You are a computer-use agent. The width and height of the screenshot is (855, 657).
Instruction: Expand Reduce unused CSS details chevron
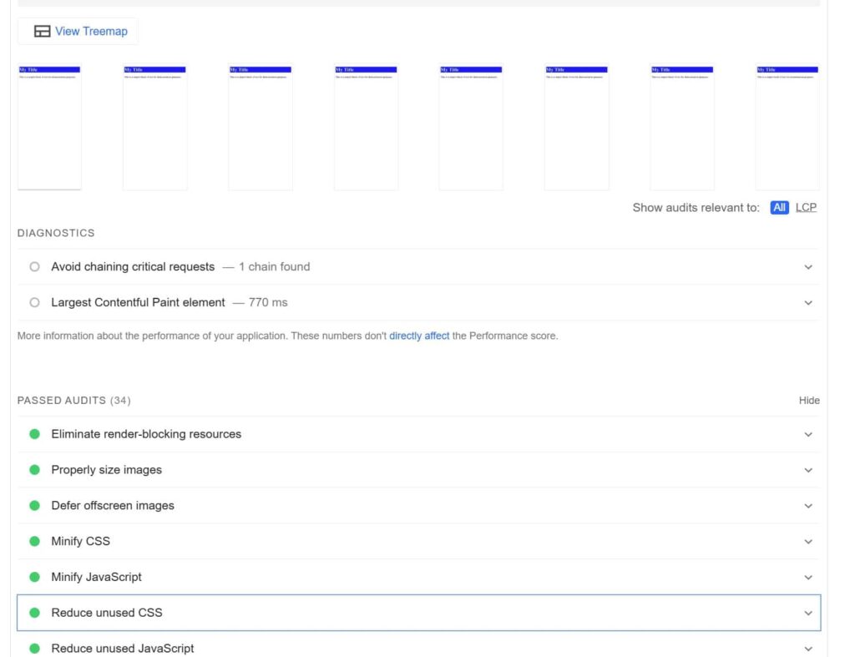pos(807,613)
